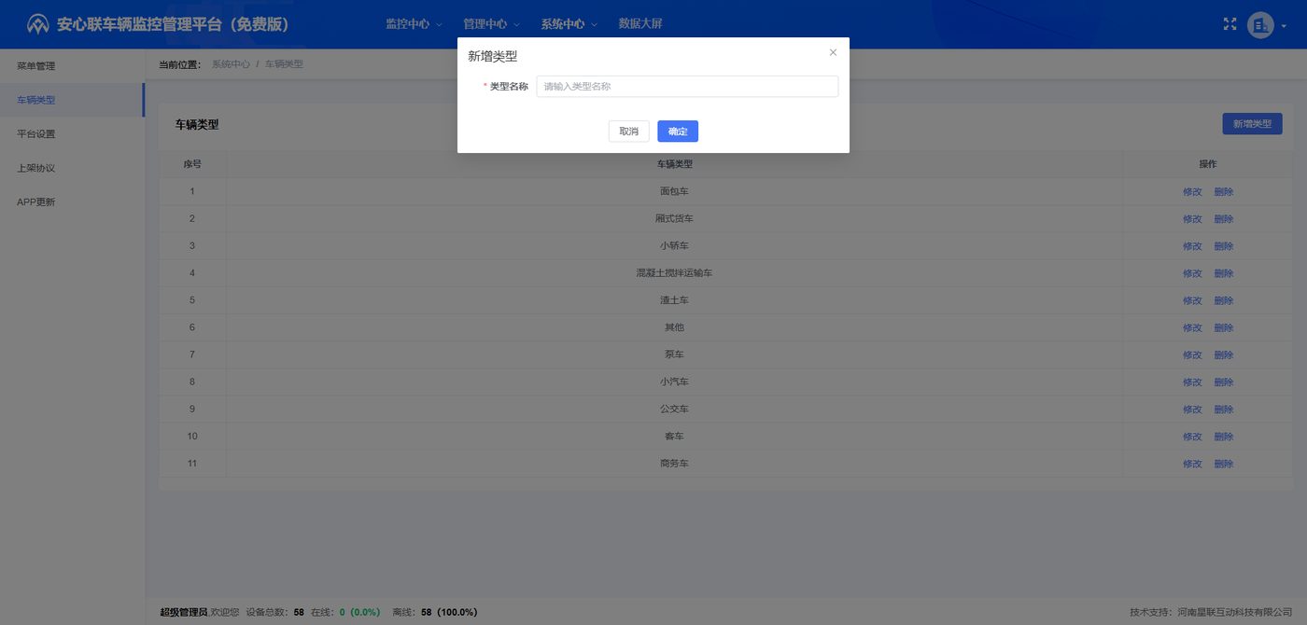The height and width of the screenshot is (625, 1307).
Task: Click 修改 for 客车
Action: (1192, 437)
